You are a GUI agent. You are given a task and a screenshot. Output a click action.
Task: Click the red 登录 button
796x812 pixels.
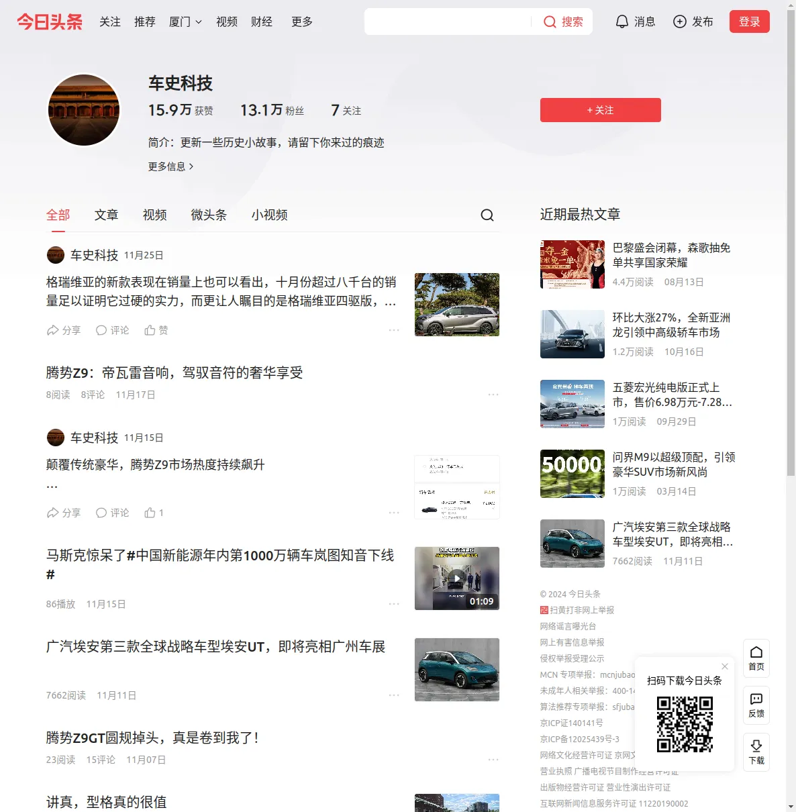pyautogui.click(x=750, y=21)
